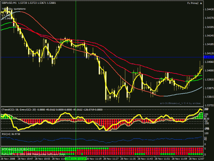Click the 1.54185 price axis label
214x161 pixels.
(x=209, y=44)
